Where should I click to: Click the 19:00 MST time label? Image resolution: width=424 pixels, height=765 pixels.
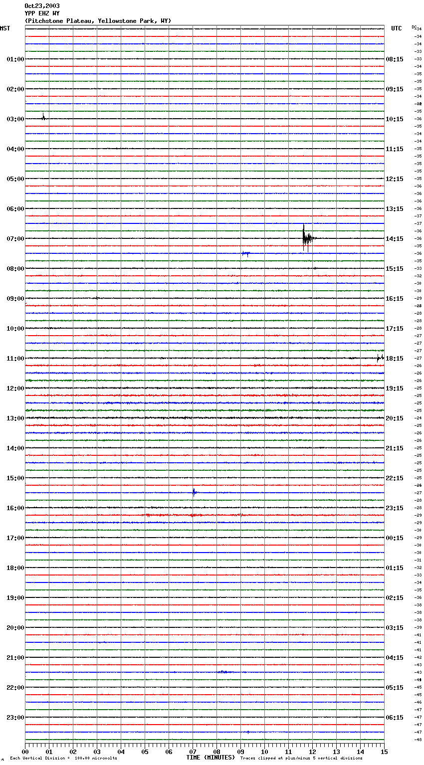pyautogui.click(x=15, y=598)
